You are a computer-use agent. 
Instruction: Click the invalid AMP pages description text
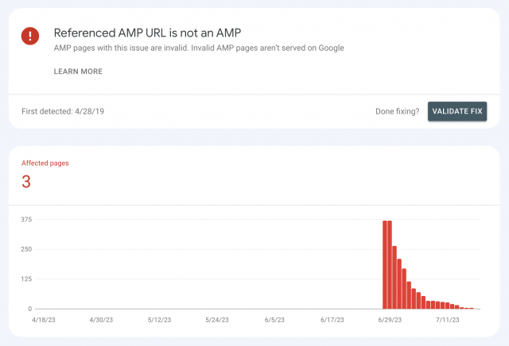click(x=199, y=48)
